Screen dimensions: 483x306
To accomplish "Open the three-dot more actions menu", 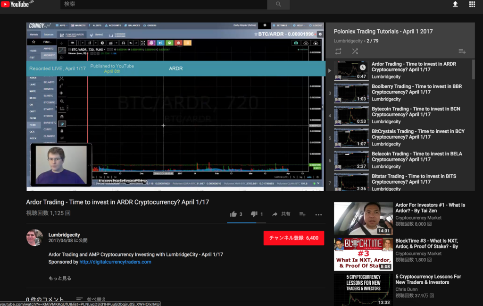I will [318, 214].
